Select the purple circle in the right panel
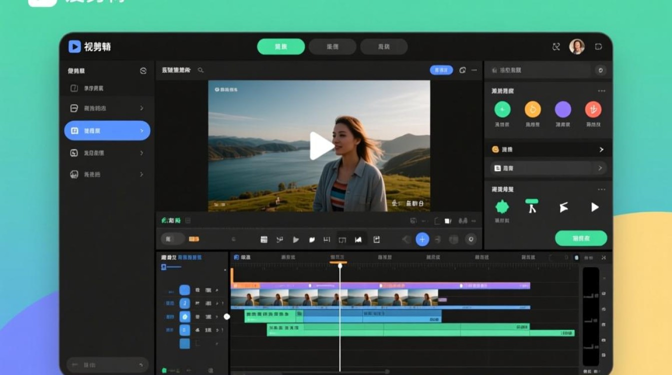The image size is (672, 375). (x=563, y=109)
